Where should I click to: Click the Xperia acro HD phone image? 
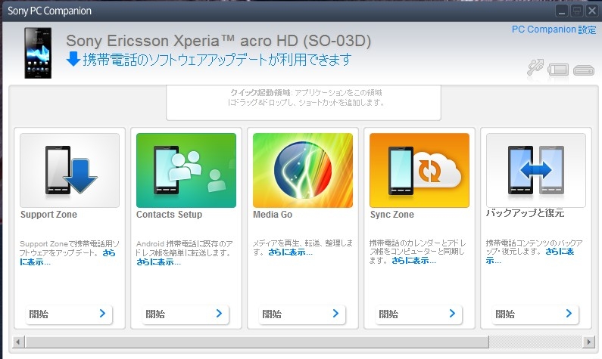38,53
